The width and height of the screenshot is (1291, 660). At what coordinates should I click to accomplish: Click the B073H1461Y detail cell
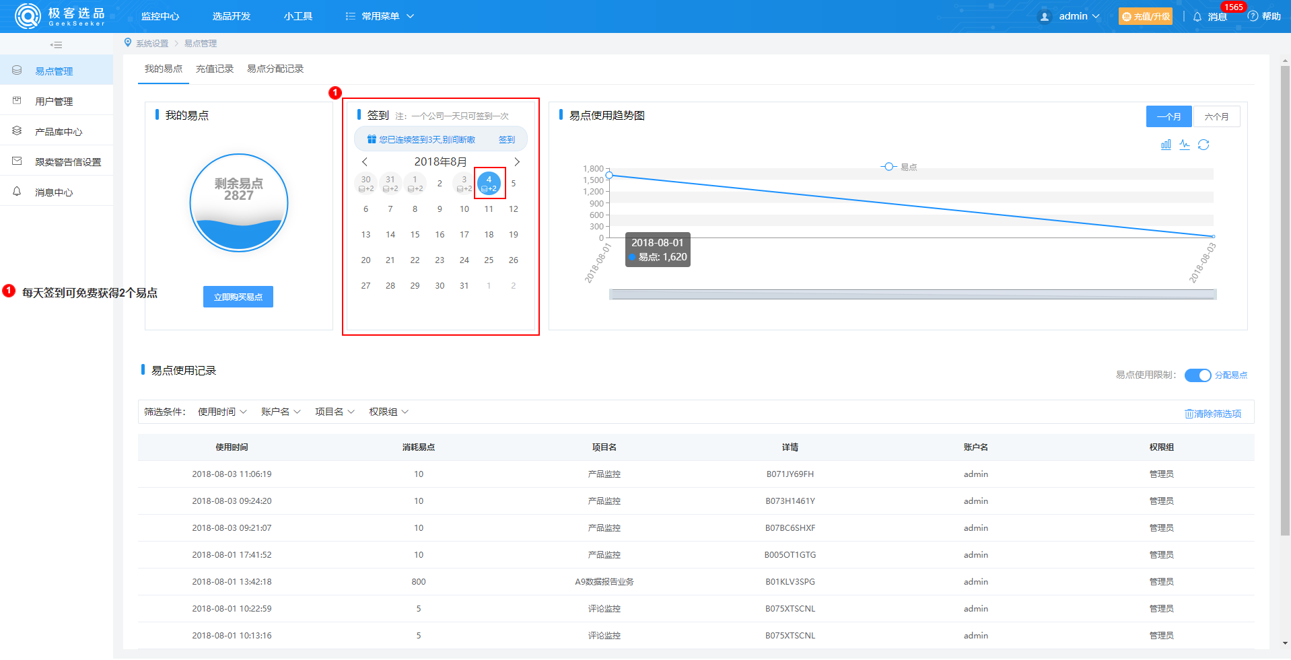click(790, 501)
